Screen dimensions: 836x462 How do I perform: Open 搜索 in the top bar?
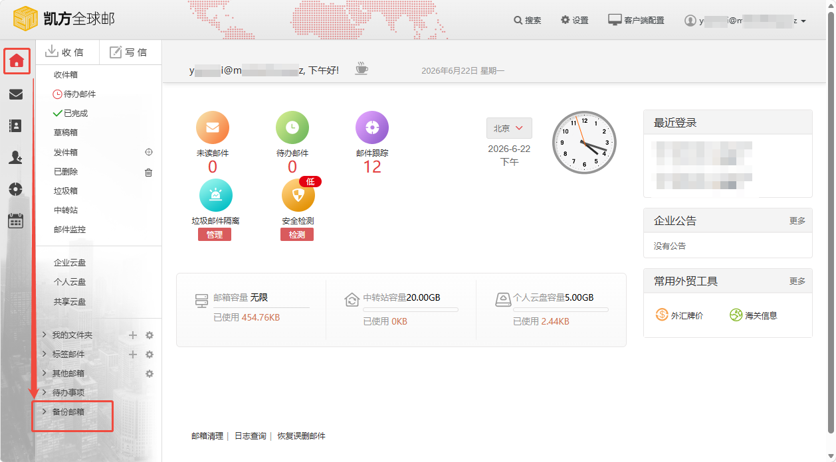528,21
